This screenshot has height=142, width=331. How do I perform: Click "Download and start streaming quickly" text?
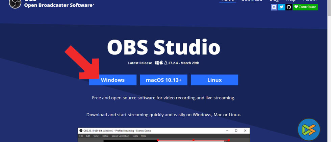(x=163, y=115)
